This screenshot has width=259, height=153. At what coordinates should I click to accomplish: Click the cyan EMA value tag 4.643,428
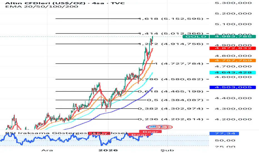[x=233, y=72]
